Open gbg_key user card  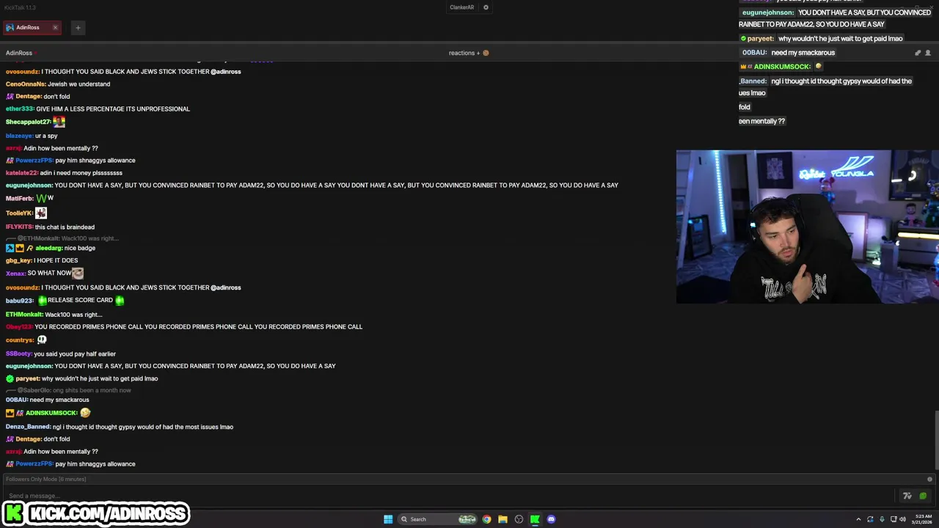[x=18, y=261]
